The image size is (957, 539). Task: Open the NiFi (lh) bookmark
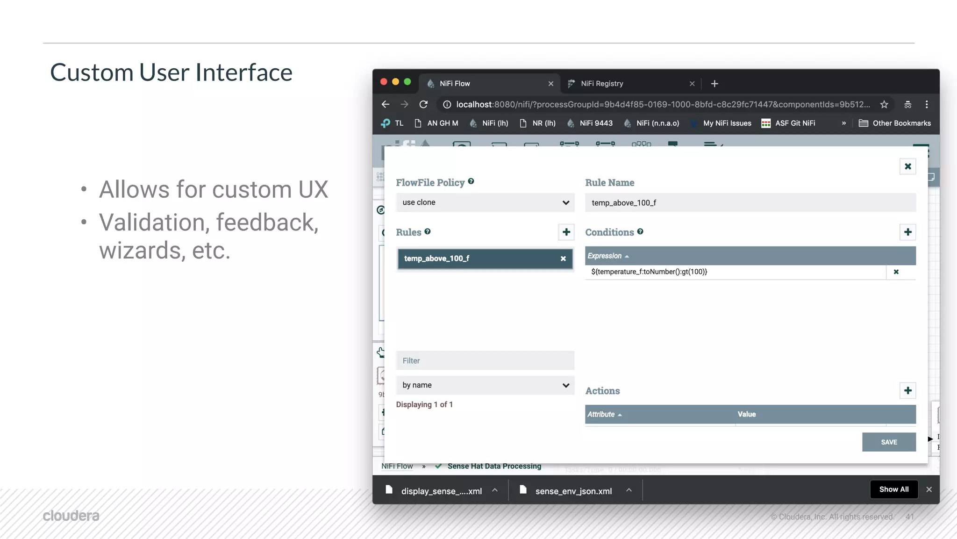[489, 123]
